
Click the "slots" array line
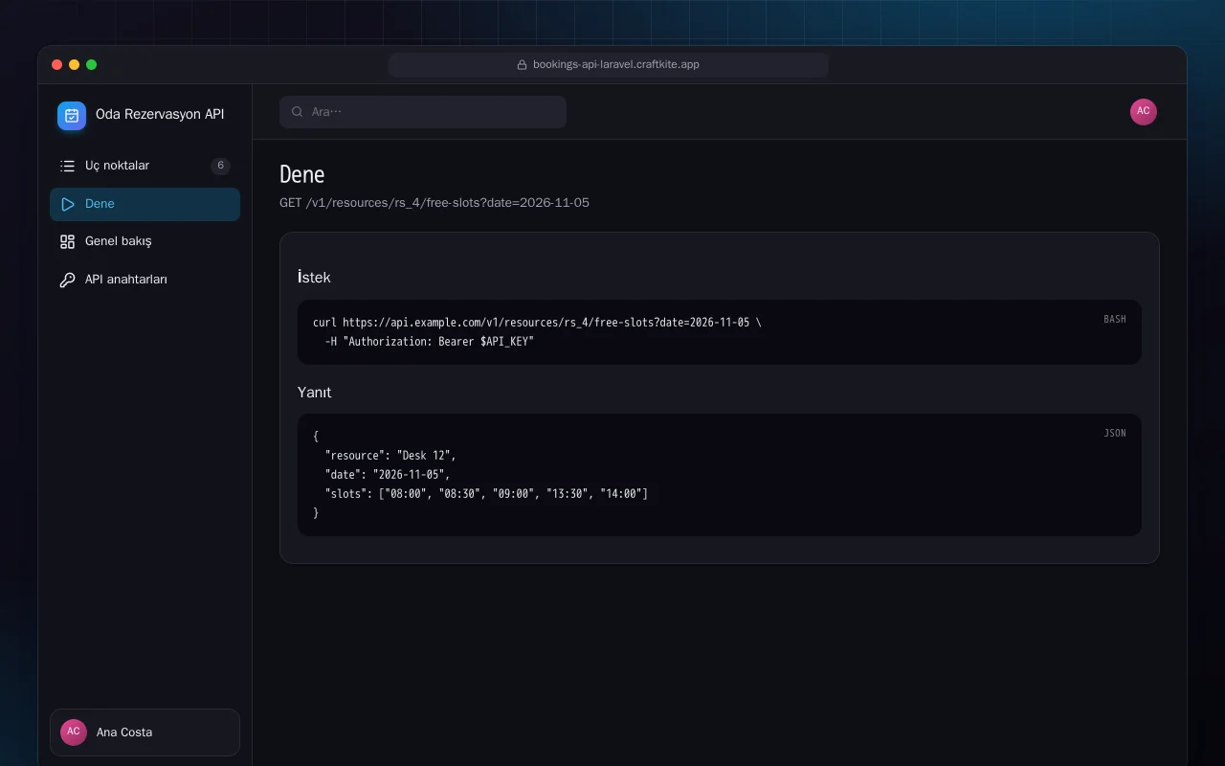click(x=487, y=494)
